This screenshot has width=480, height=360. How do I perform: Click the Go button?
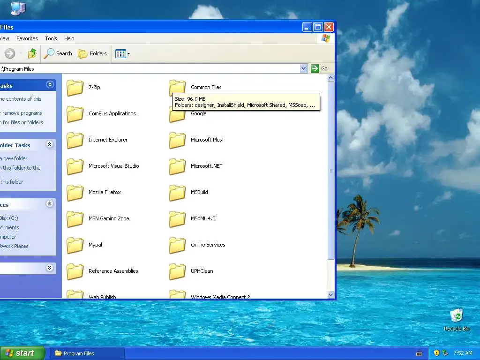[319, 68]
